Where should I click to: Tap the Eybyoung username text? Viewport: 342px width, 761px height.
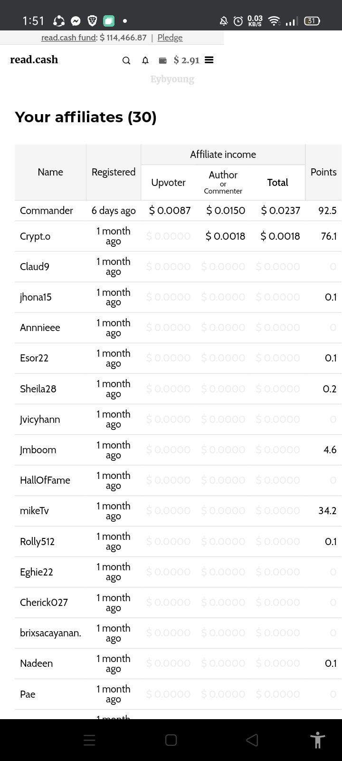tap(172, 79)
